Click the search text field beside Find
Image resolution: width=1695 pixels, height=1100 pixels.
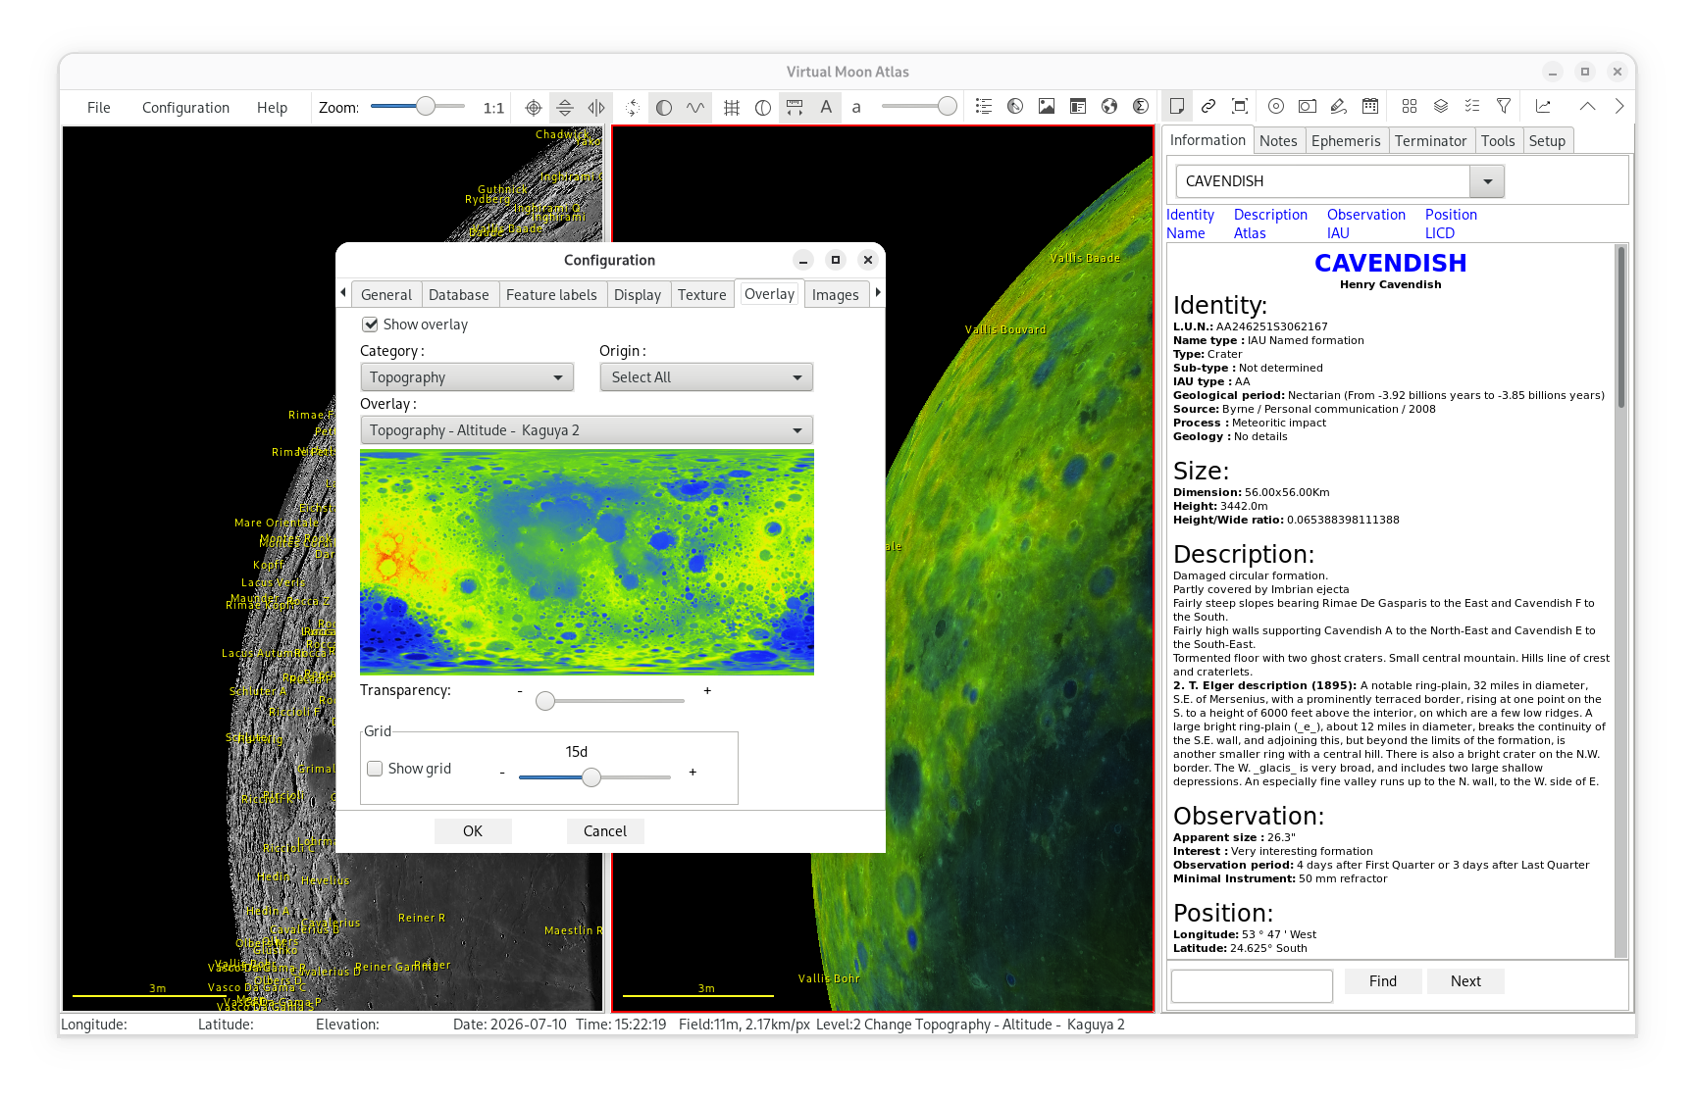click(1252, 986)
